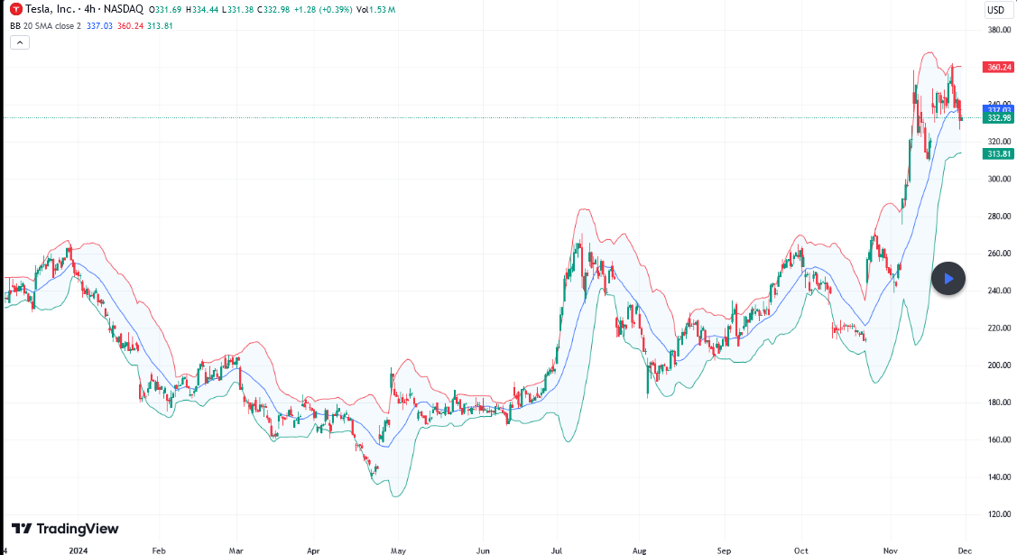This screenshot has height=555, width=1017.
Task: Select the open value O331.69
Action: click(165, 10)
